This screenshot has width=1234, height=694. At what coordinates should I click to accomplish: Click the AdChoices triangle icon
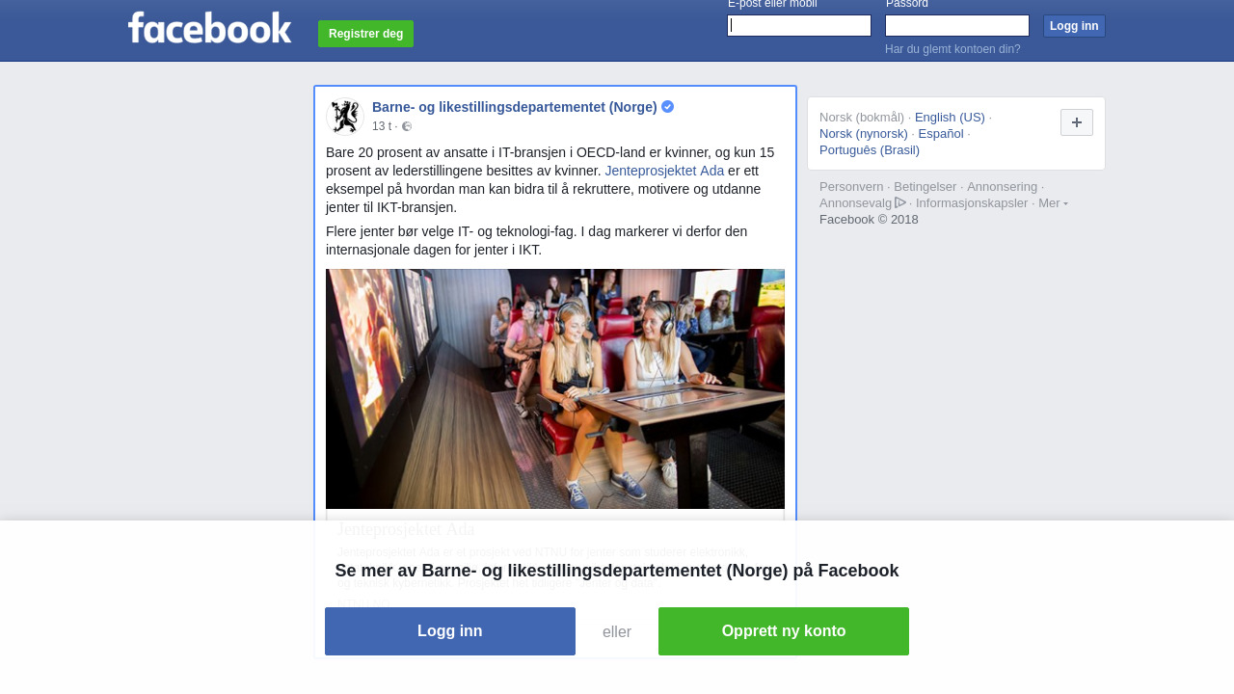pos(900,202)
